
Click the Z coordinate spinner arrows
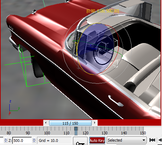pyautogui.click(x=34, y=140)
